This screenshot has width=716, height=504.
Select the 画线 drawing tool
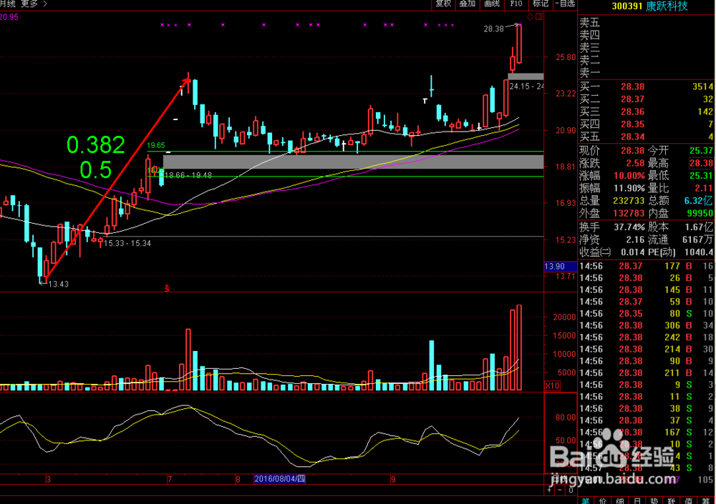coord(491,4)
